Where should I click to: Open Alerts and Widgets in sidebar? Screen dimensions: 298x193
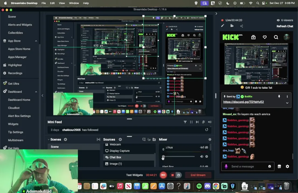click(x=20, y=25)
